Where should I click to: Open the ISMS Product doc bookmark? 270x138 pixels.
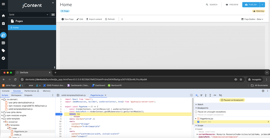54,86
